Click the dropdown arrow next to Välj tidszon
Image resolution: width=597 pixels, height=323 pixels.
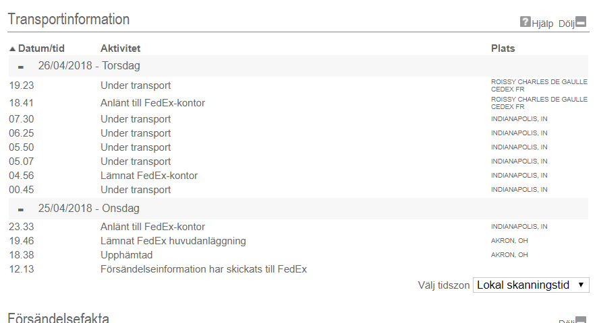tap(581, 285)
